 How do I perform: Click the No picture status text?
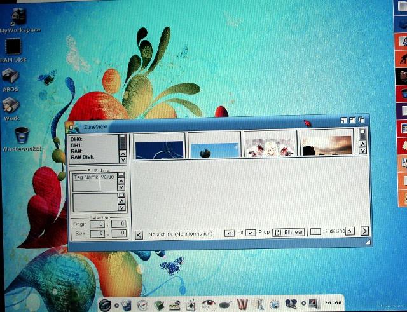click(x=181, y=234)
